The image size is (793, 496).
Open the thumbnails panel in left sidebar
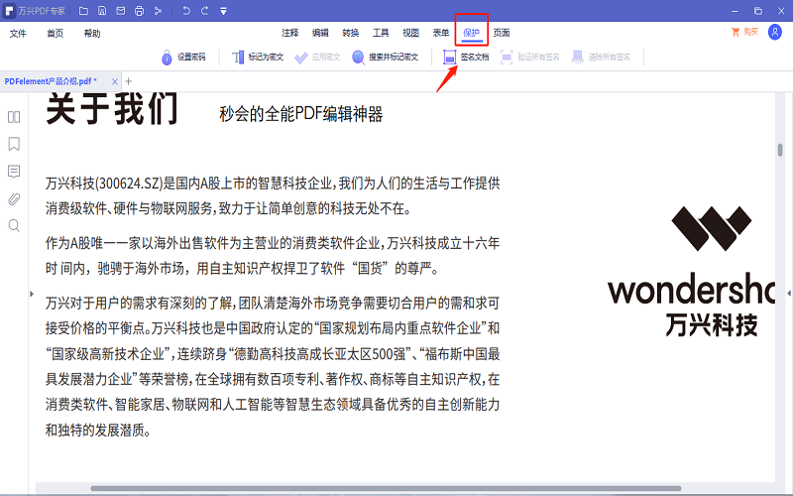tap(14, 117)
